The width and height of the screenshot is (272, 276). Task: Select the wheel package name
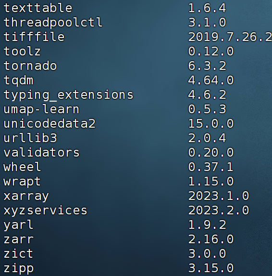click(x=22, y=167)
